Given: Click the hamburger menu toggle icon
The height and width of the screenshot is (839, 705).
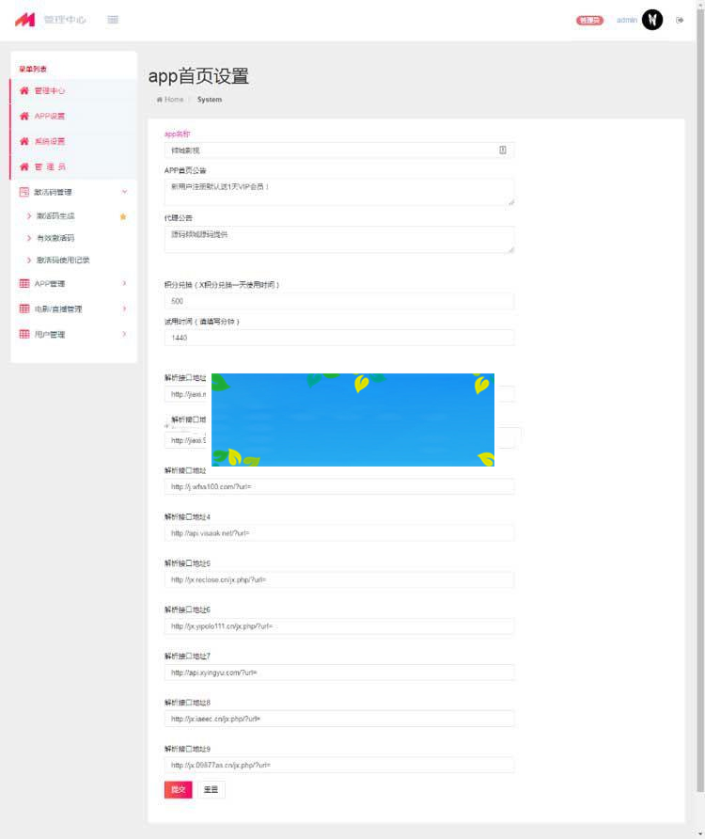Looking at the screenshot, I should pyautogui.click(x=113, y=20).
